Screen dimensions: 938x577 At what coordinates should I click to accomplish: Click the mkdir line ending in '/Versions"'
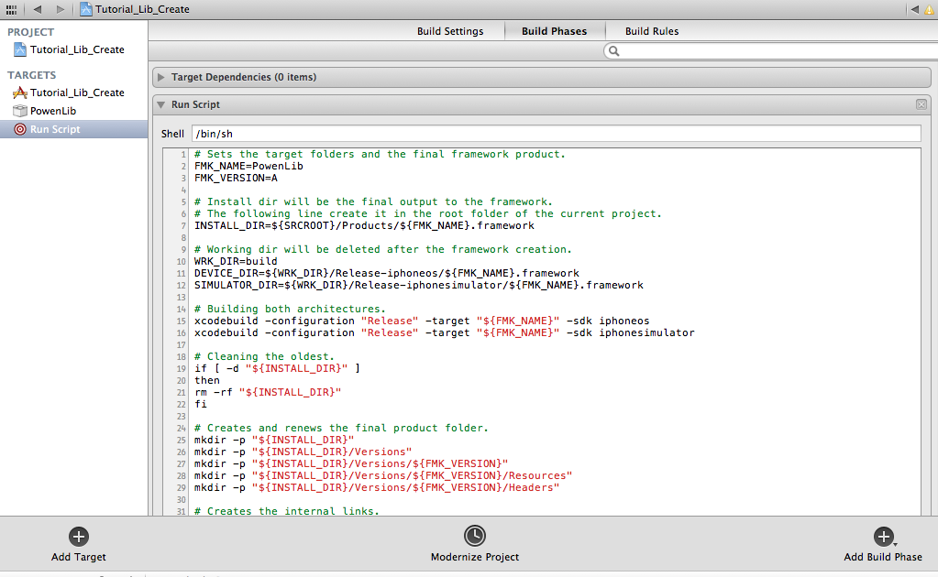(x=303, y=452)
